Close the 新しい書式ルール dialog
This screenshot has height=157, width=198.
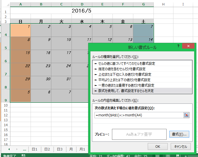tap(188, 46)
